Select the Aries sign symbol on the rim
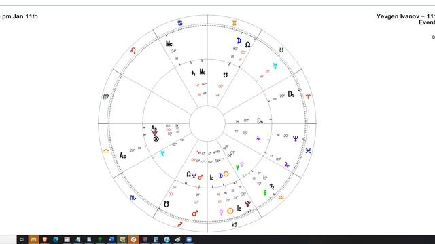This screenshot has width=435, height=244. 308,96
